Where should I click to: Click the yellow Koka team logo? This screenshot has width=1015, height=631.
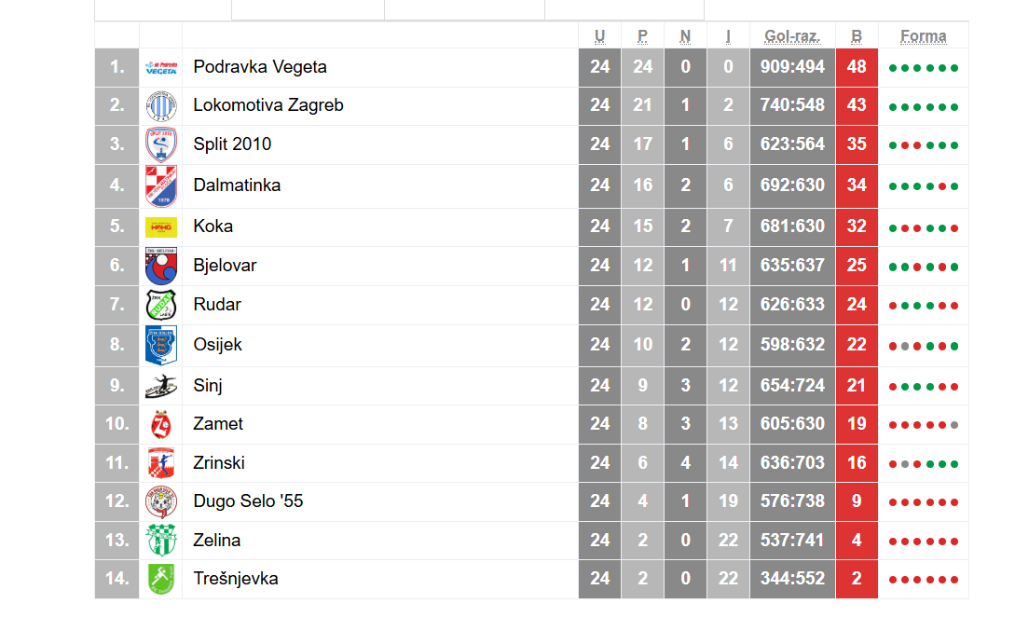[x=161, y=227]
